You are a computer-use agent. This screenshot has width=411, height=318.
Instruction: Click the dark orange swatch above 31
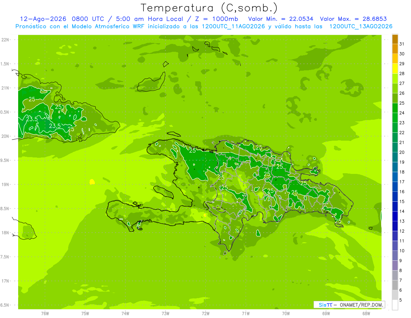click(x=395, y=39)
